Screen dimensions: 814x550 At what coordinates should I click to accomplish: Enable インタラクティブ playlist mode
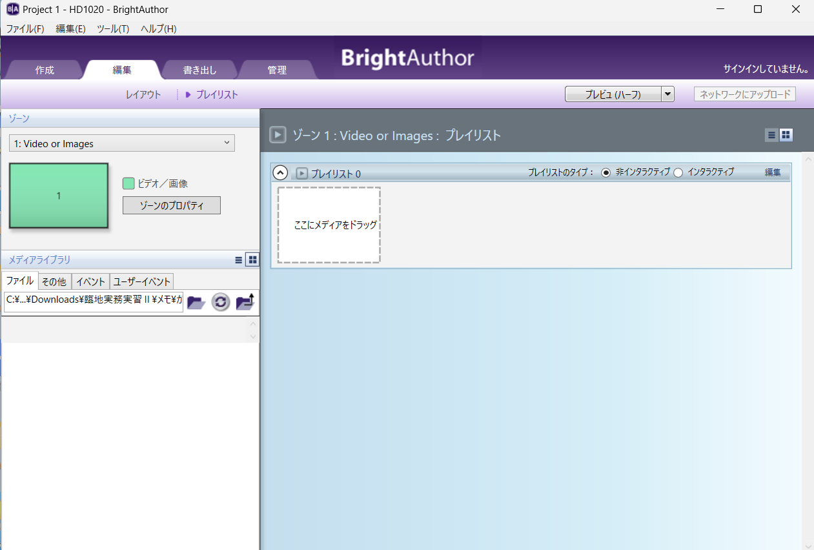(678, 172)
